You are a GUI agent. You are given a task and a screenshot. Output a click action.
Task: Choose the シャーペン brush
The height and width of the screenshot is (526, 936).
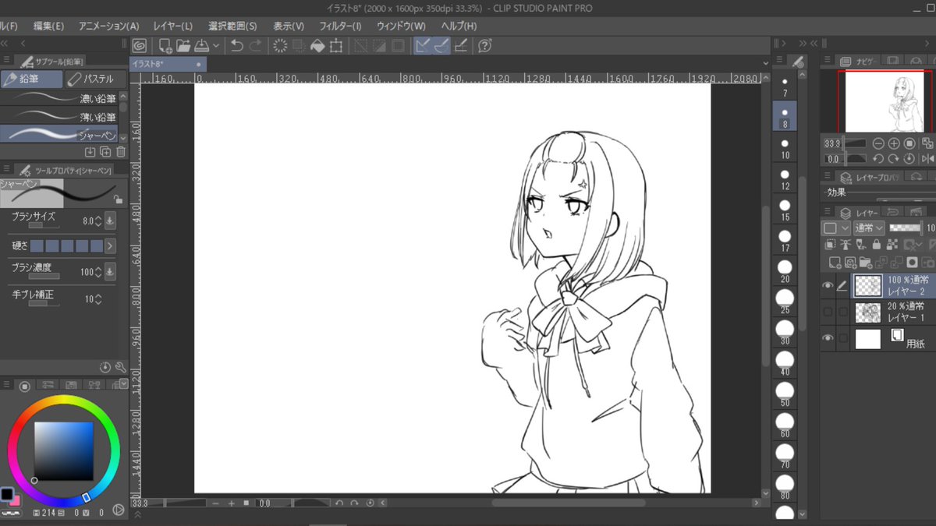(59, 135)
